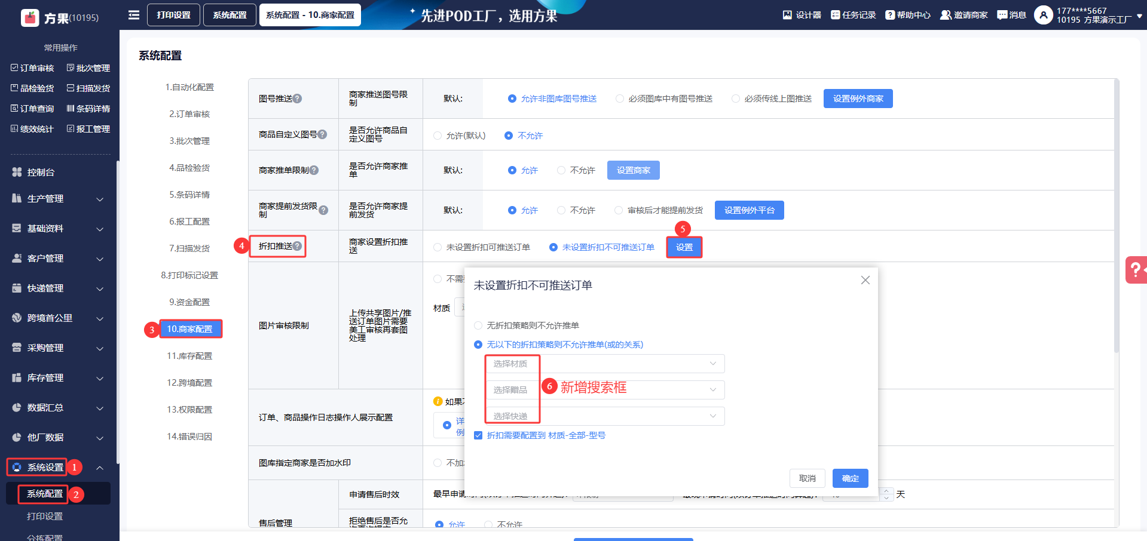1147x541 pixels.
Task: Select 无折扣策略则不允许推单 radio option
Action: [x=478, y=325]
